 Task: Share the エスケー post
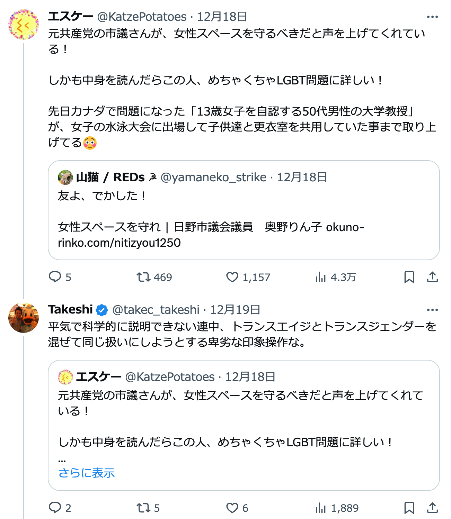coord(432,277)
